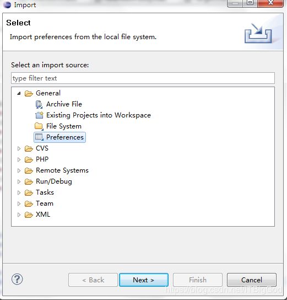Image resolution: width=287 pixels, height=300 pixels.
Task: Click the File System folder icon
Action: (x=39, y=126)
